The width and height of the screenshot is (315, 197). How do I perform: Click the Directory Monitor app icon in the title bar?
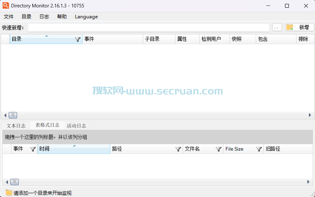coord(5,5)
